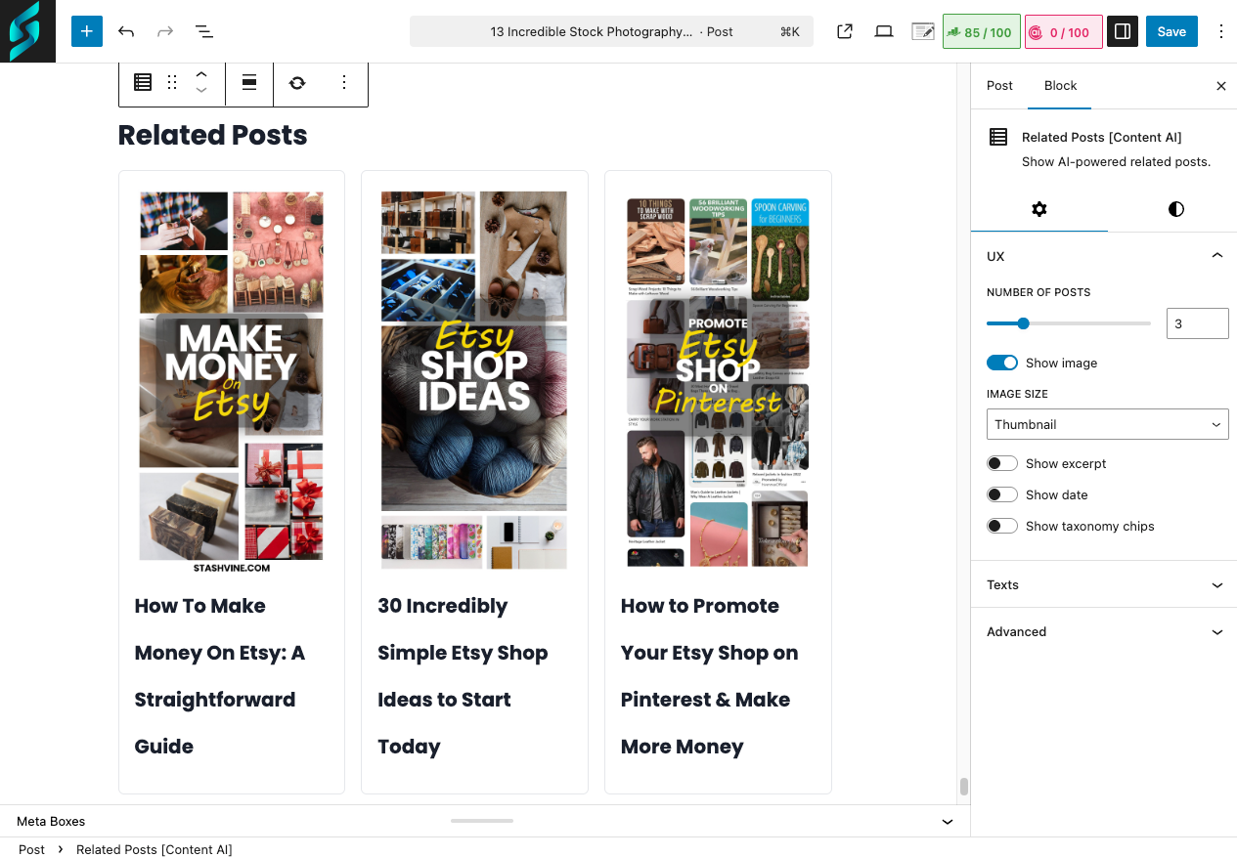Click the Undo arrow icon
Viewport: 1237px width, 857px height.
click(125, 30)
